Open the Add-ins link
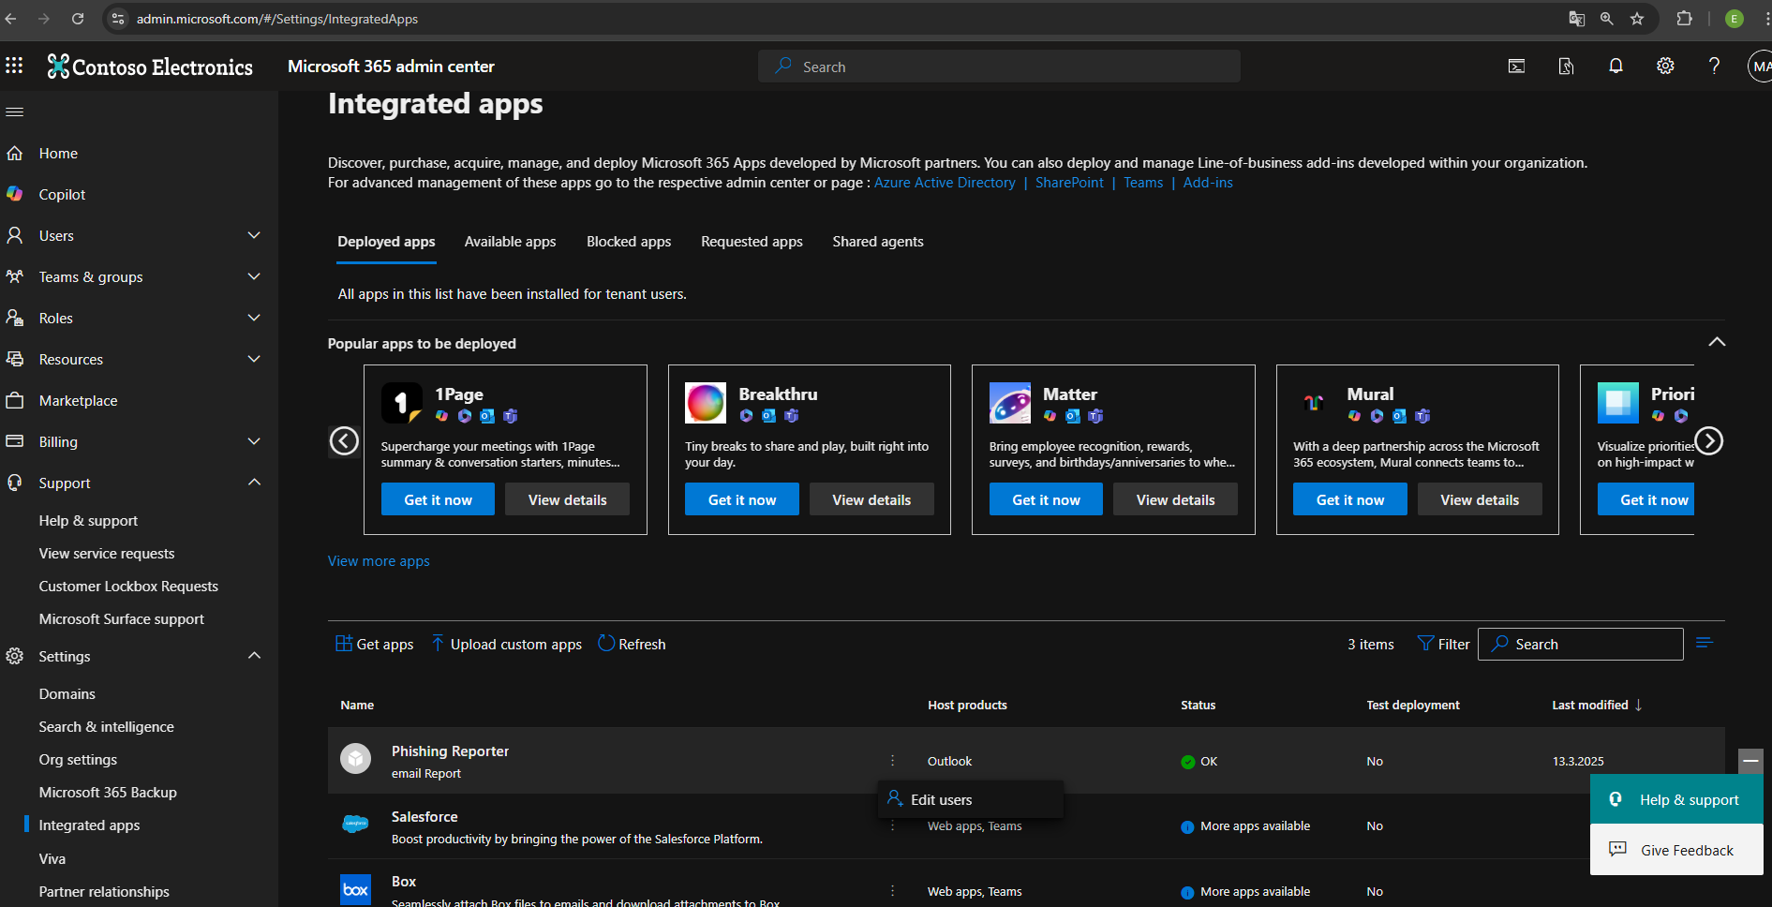Image resolution: width=1772 pixels, height=907 pixels. 1208,183
